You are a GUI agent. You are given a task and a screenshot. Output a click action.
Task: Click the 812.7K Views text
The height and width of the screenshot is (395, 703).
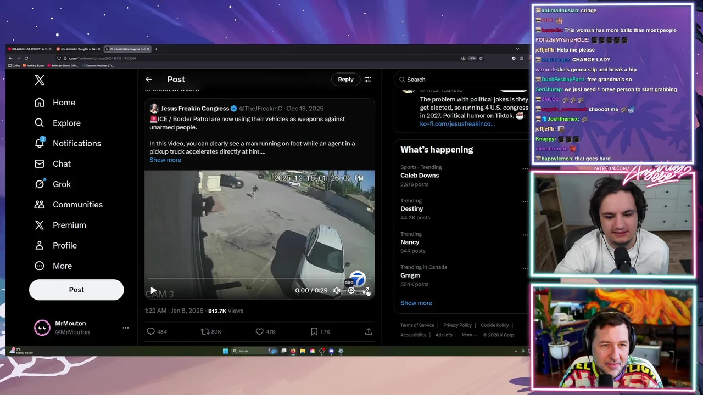[x=225, y=311]
